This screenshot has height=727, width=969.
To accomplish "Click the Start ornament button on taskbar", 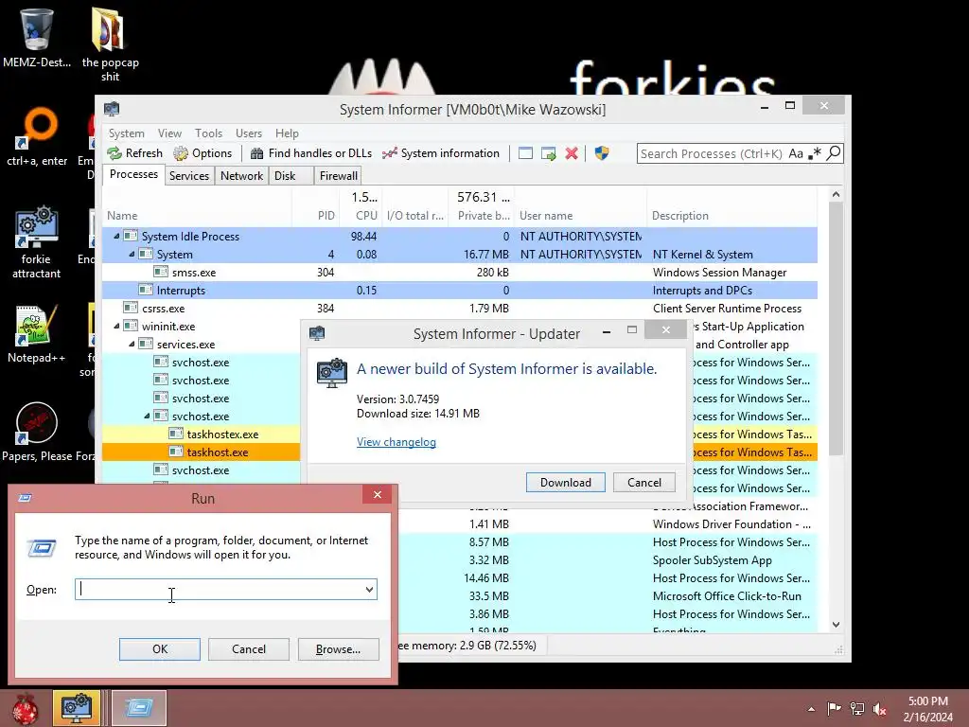I will click(x=25, y=708).
